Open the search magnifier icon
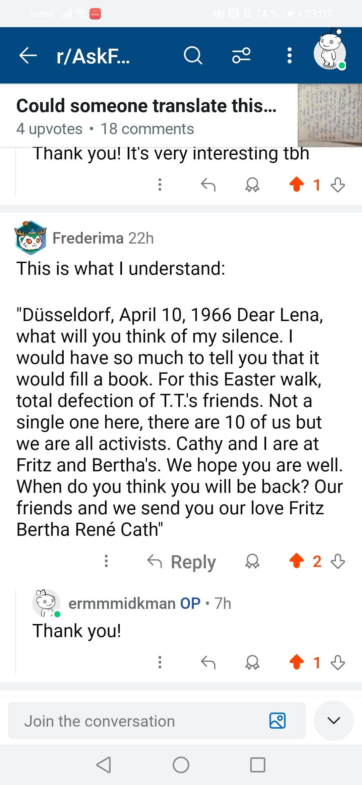Screen dimensions: 362x785 [193, 55]
